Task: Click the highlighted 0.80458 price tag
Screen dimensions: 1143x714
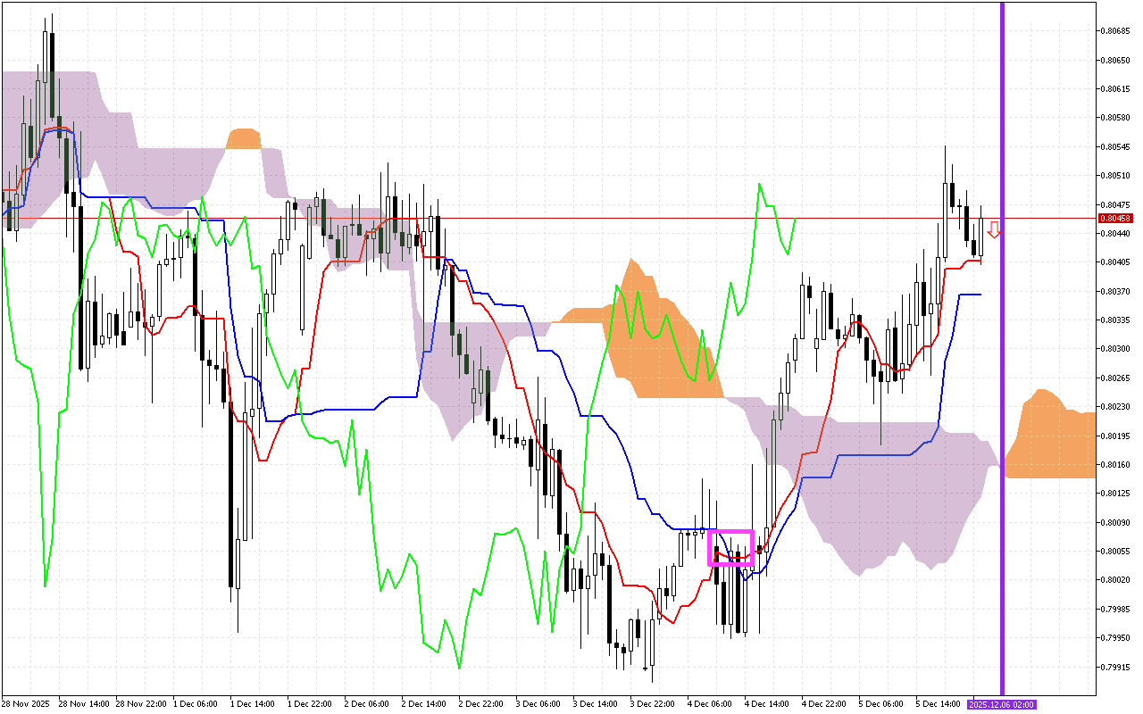Action: pyautogui.click(x=1115, y=217)
